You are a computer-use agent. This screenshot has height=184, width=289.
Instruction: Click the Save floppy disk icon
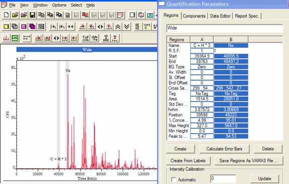pos(33,15)
